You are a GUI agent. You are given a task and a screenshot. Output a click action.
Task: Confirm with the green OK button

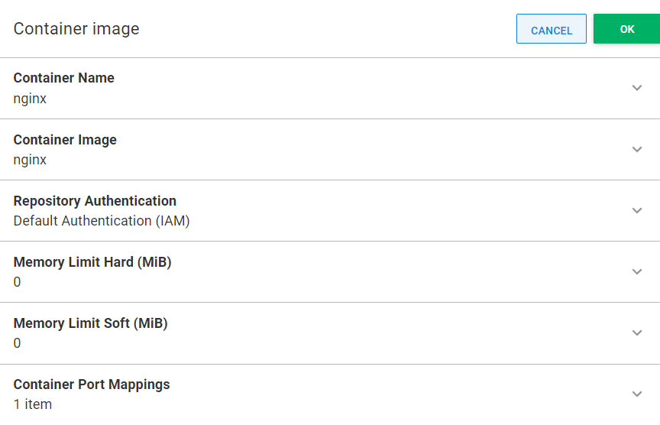coord(626,29)
